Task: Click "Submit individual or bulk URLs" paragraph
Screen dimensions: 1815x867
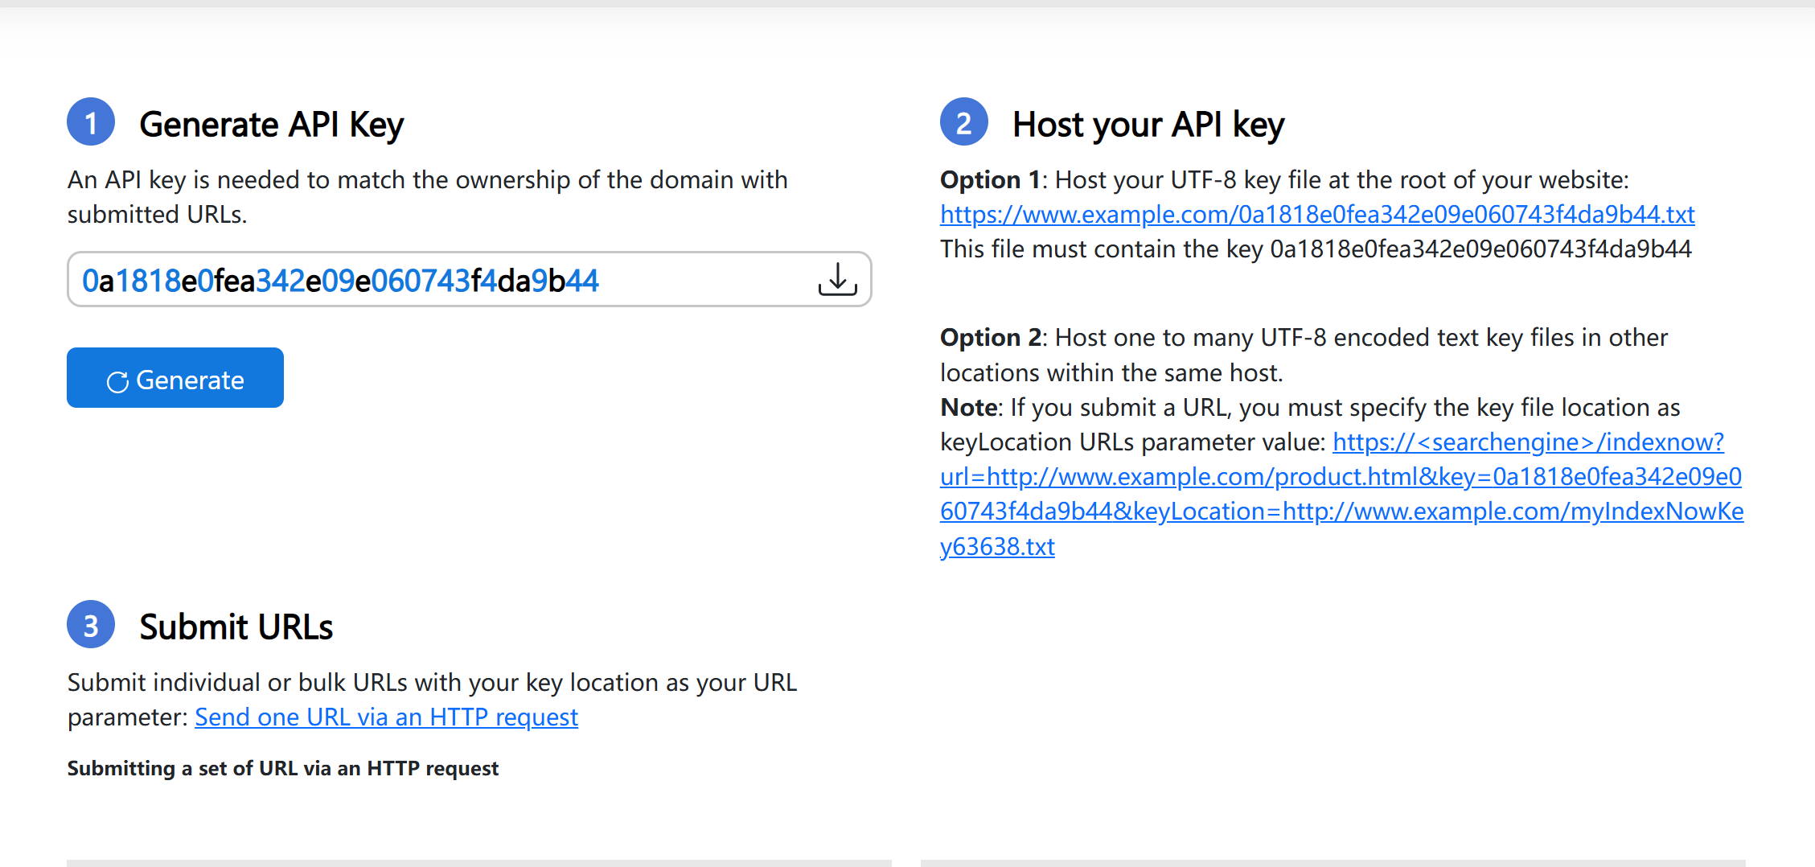Action: (x=432, y=683)
